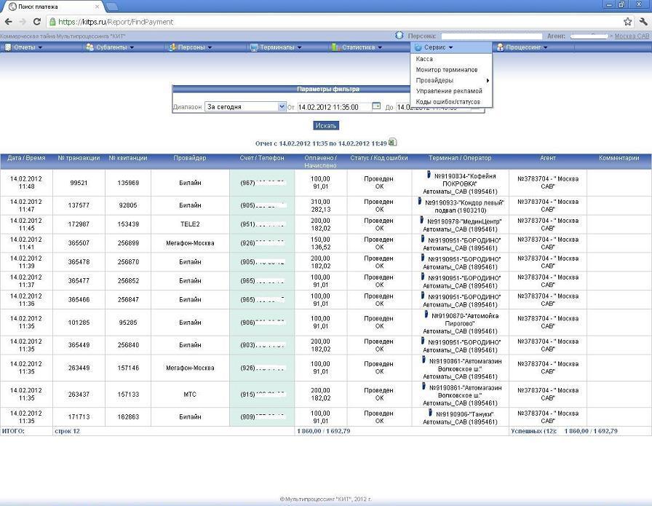
Task: Click the TELE2 provider cell
Action: coord(190,224)
